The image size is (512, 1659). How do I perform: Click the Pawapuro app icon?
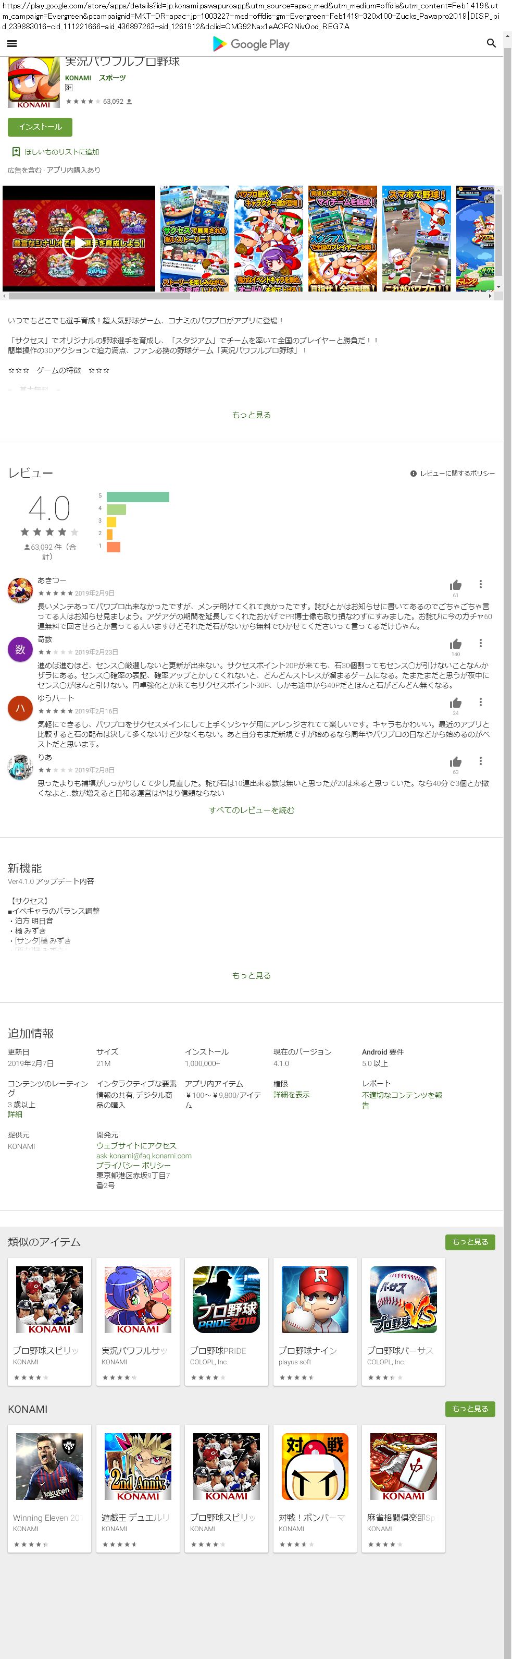[x=33, y=82]
